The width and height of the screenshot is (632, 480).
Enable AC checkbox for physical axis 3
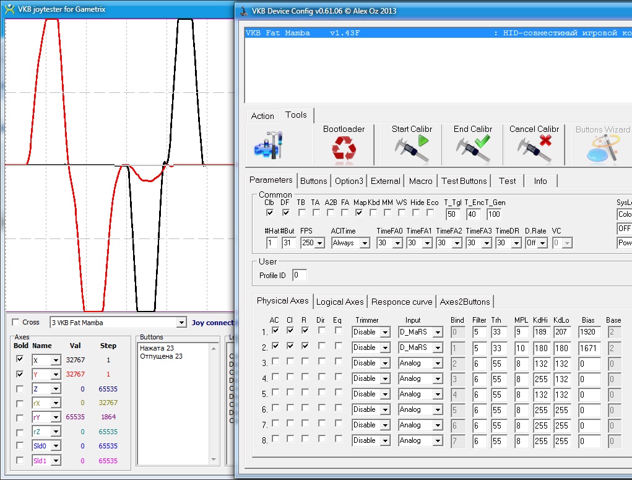275,362
